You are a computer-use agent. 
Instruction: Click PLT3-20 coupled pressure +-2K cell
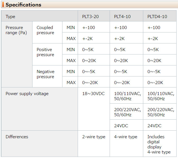point(94,38)
